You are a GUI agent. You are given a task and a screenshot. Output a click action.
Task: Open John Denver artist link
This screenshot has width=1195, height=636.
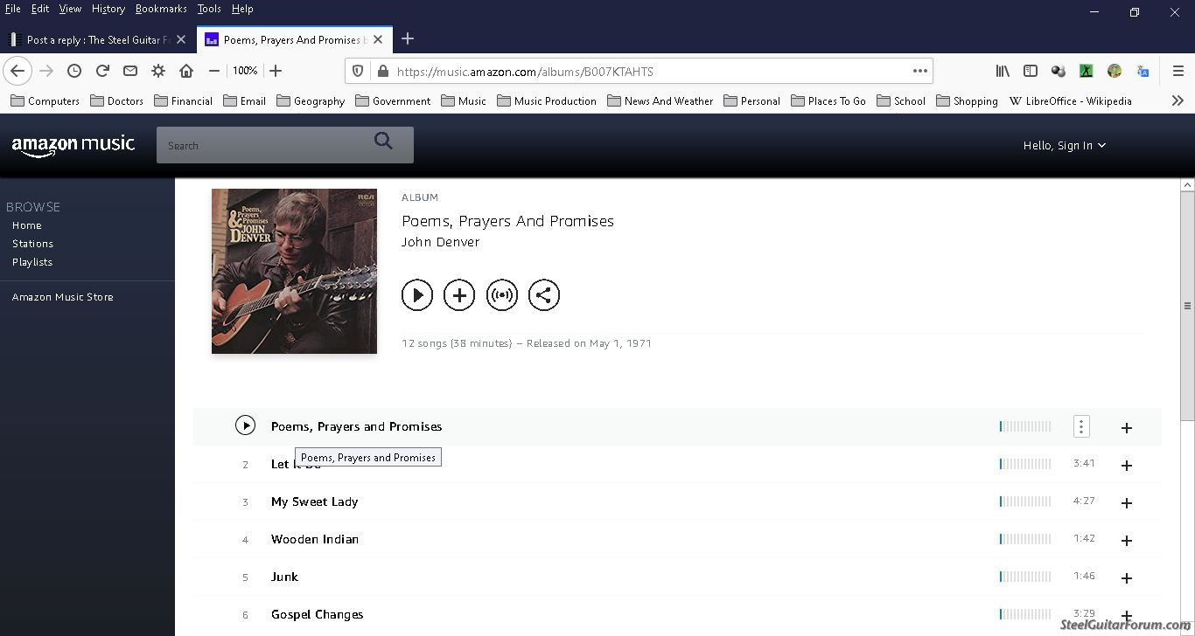440,242
